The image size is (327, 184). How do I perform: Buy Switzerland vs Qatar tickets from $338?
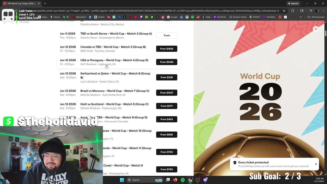pyautogui.click(x=167, y=77)
